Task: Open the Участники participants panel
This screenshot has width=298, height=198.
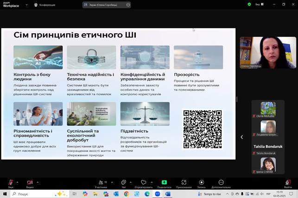Action: coord(101,183)
